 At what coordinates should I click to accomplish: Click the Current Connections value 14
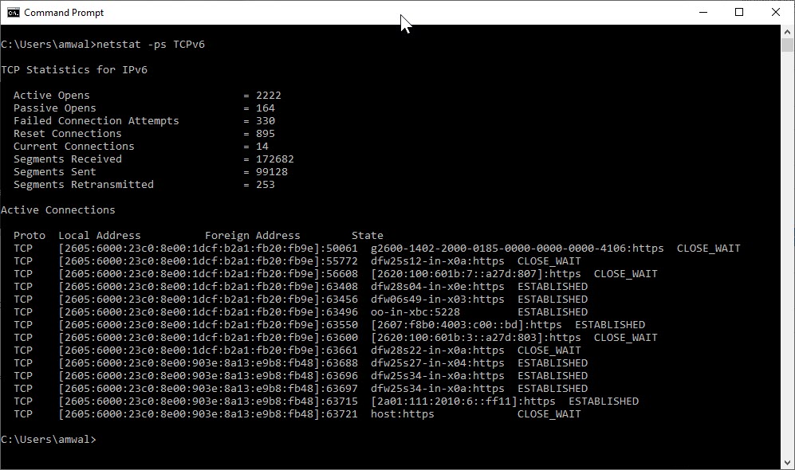[264, 146]
